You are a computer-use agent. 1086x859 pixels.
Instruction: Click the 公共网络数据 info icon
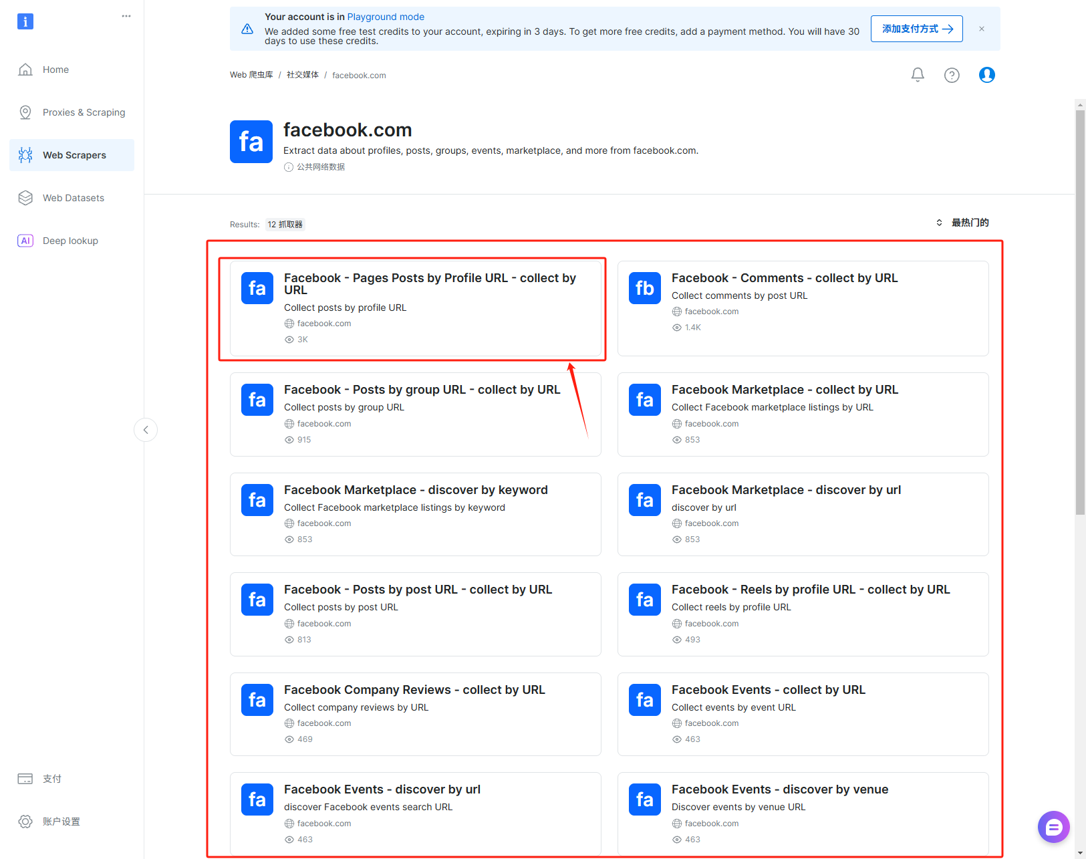[x=289, y=167]
